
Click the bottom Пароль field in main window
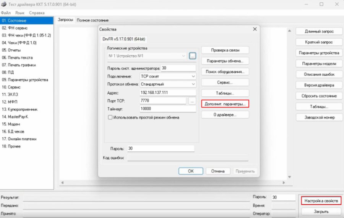(284, 197)
